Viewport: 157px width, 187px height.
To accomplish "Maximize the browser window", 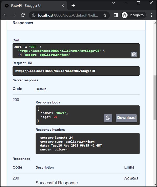I will click(x=138, y=3).
